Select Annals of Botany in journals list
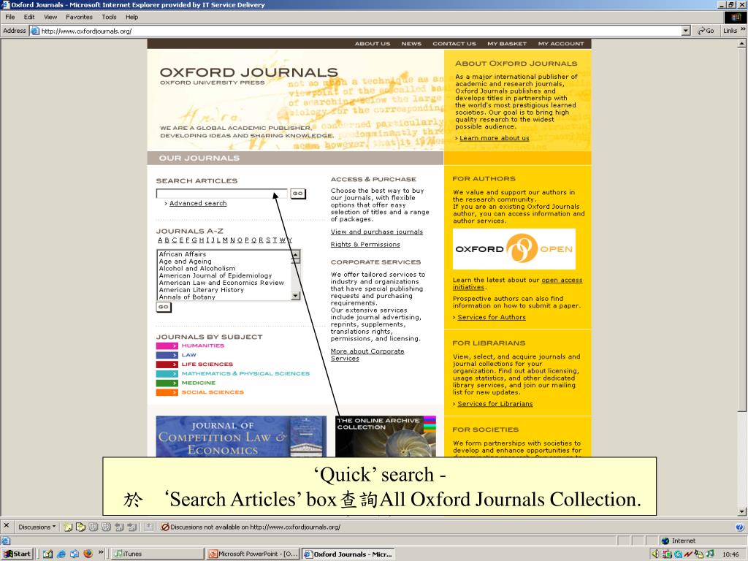 (187, 297)
